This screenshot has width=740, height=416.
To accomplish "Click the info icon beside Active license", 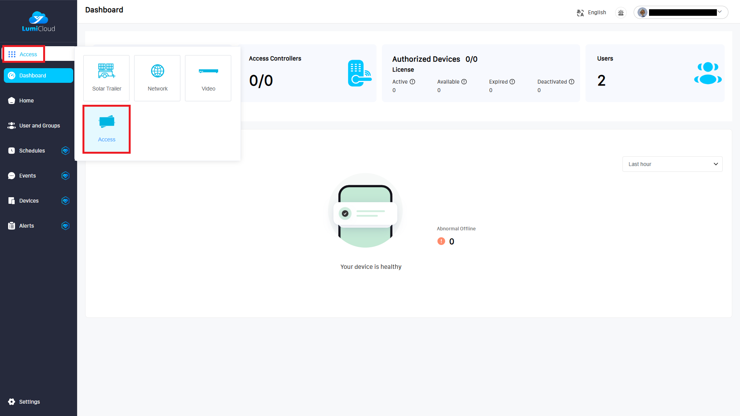I will [x=412, y=82].
